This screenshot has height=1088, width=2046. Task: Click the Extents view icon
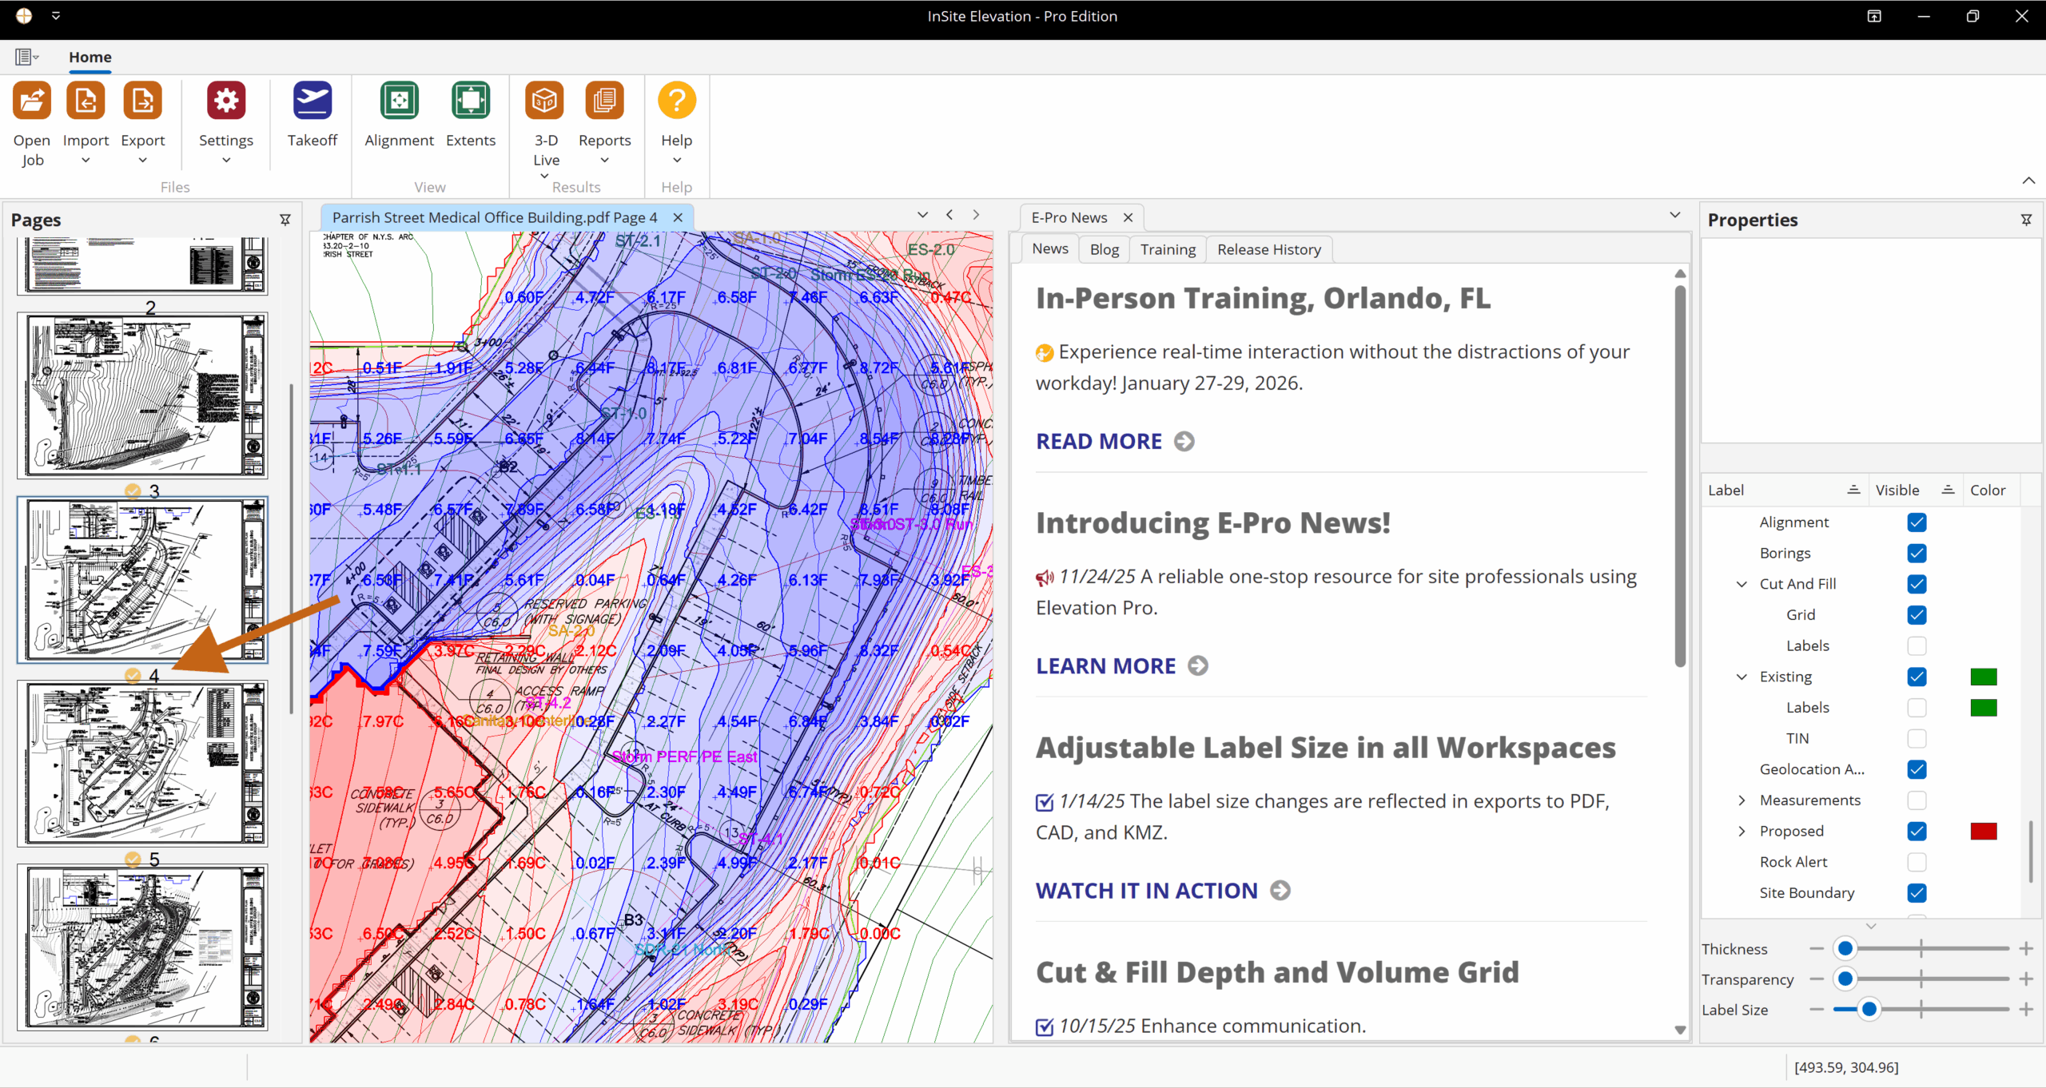(470, 101)
